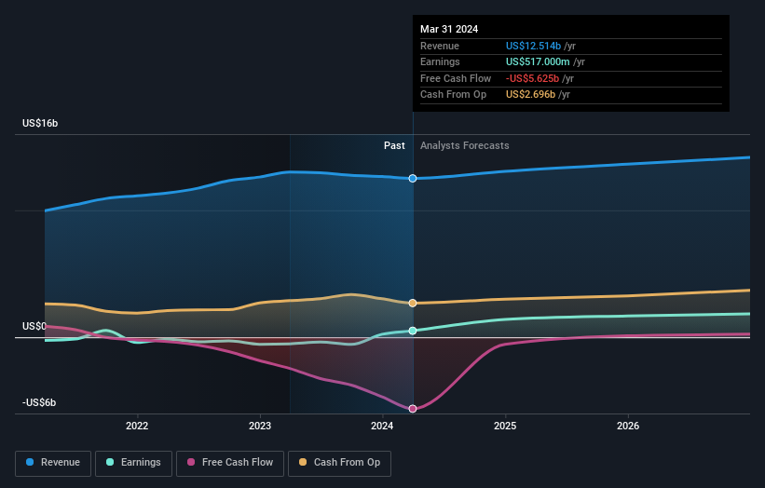765x488 pixels.
Task: Click the blue Revenue legend dot
Action: tap(30, 462)
